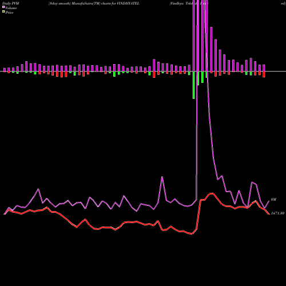The height and width of the screenshot is (286, 286).
Task: Click the tallest green bar below the baseline
Action: coord(194,85)
